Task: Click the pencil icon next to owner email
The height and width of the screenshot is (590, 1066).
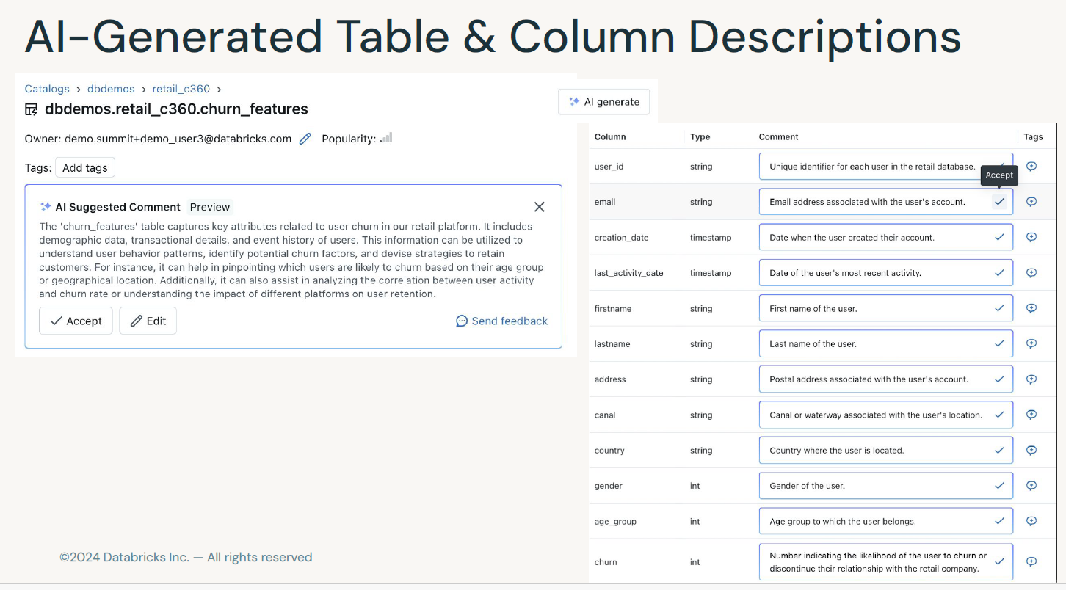Action: [x=305, y=139]
